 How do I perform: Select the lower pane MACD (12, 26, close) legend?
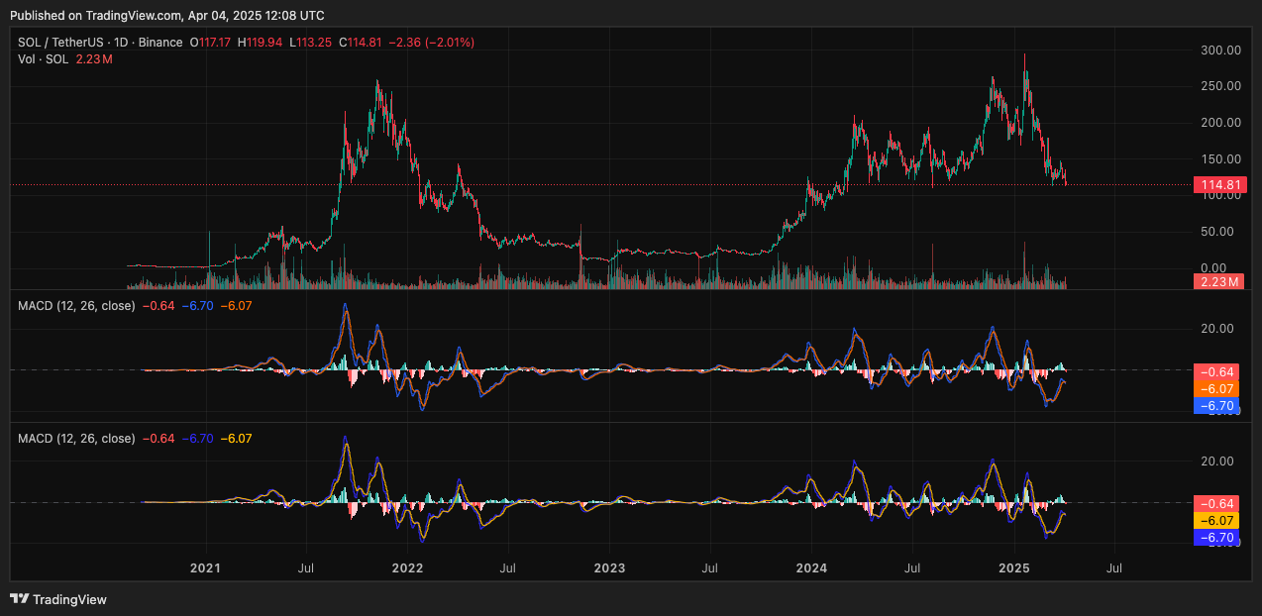pyautogui.click(x=76, y=439)
